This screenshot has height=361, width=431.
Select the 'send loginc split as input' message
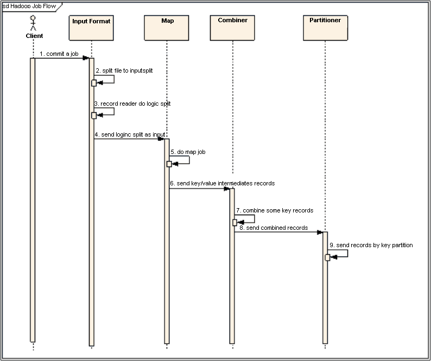[129, 134]
